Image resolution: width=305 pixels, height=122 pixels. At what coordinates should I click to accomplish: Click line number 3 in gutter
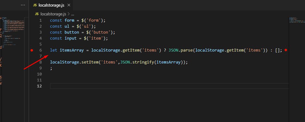[x=41, y=32]
